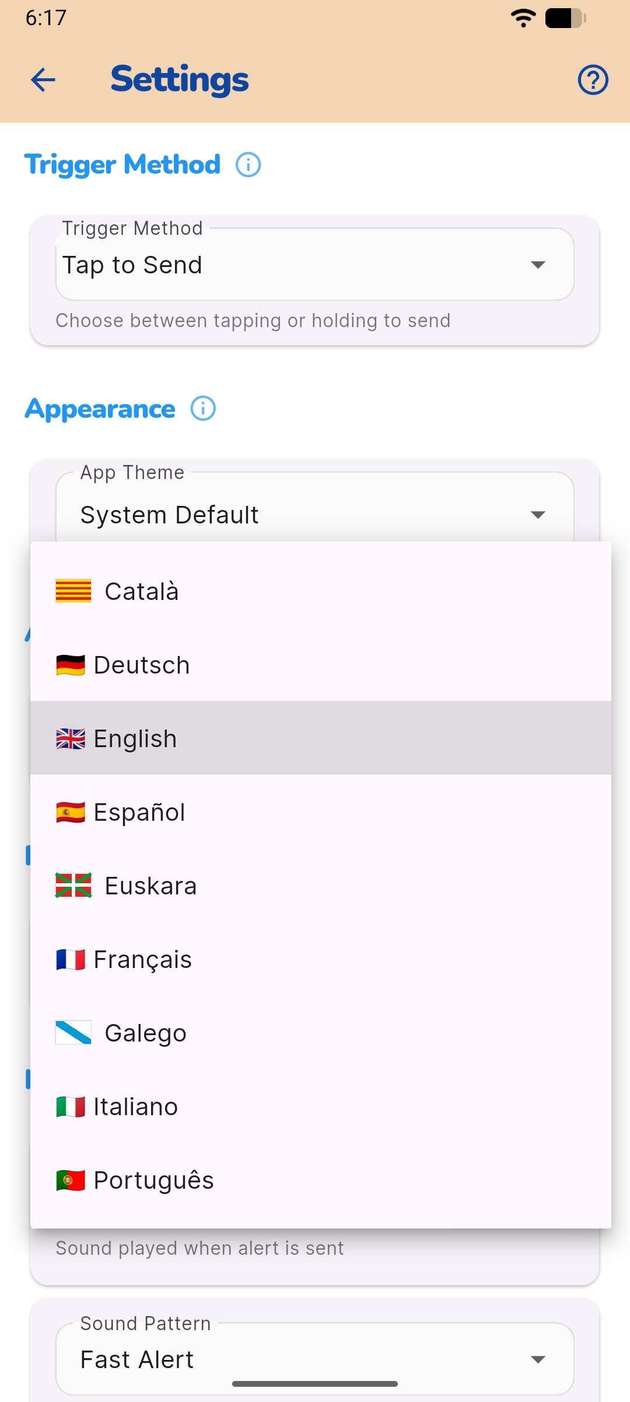630x1402 pixels.
Task: Choose Italiano as the app language
Action: tap(175, 1106)
